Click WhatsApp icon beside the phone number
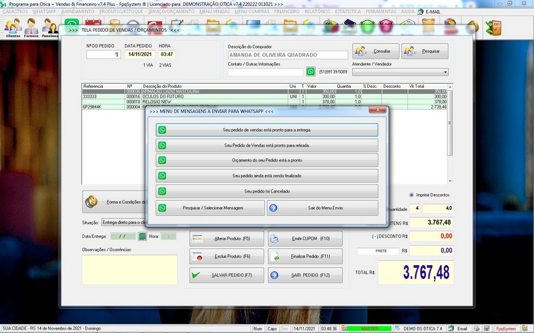This screenshot has height=333, width=534. 310,72
